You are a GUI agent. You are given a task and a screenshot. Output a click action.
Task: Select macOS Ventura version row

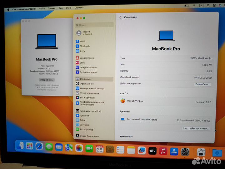[x=166, y=101]
